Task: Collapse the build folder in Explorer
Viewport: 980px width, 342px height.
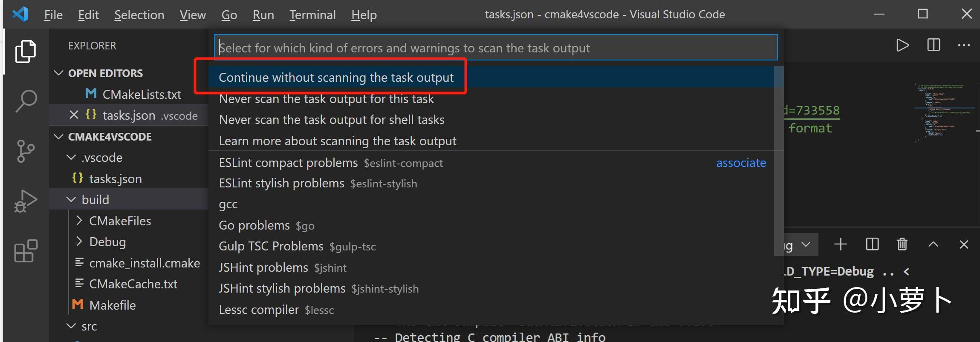Action: 71,199
